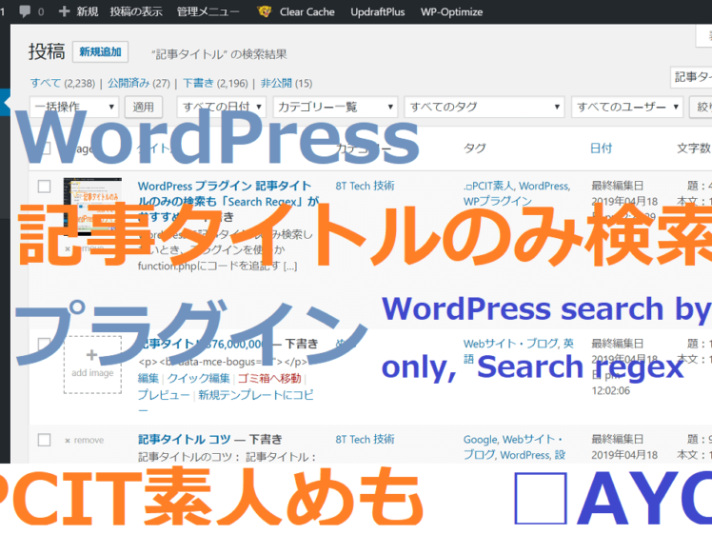This screenshot has height=534, width=712.
Task: Click クイック編集 quick edit link
Action: [x=198, y=378]
